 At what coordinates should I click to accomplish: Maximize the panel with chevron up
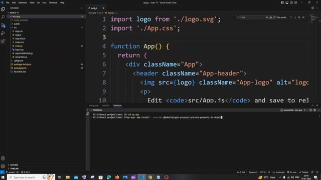coord(312,105)
